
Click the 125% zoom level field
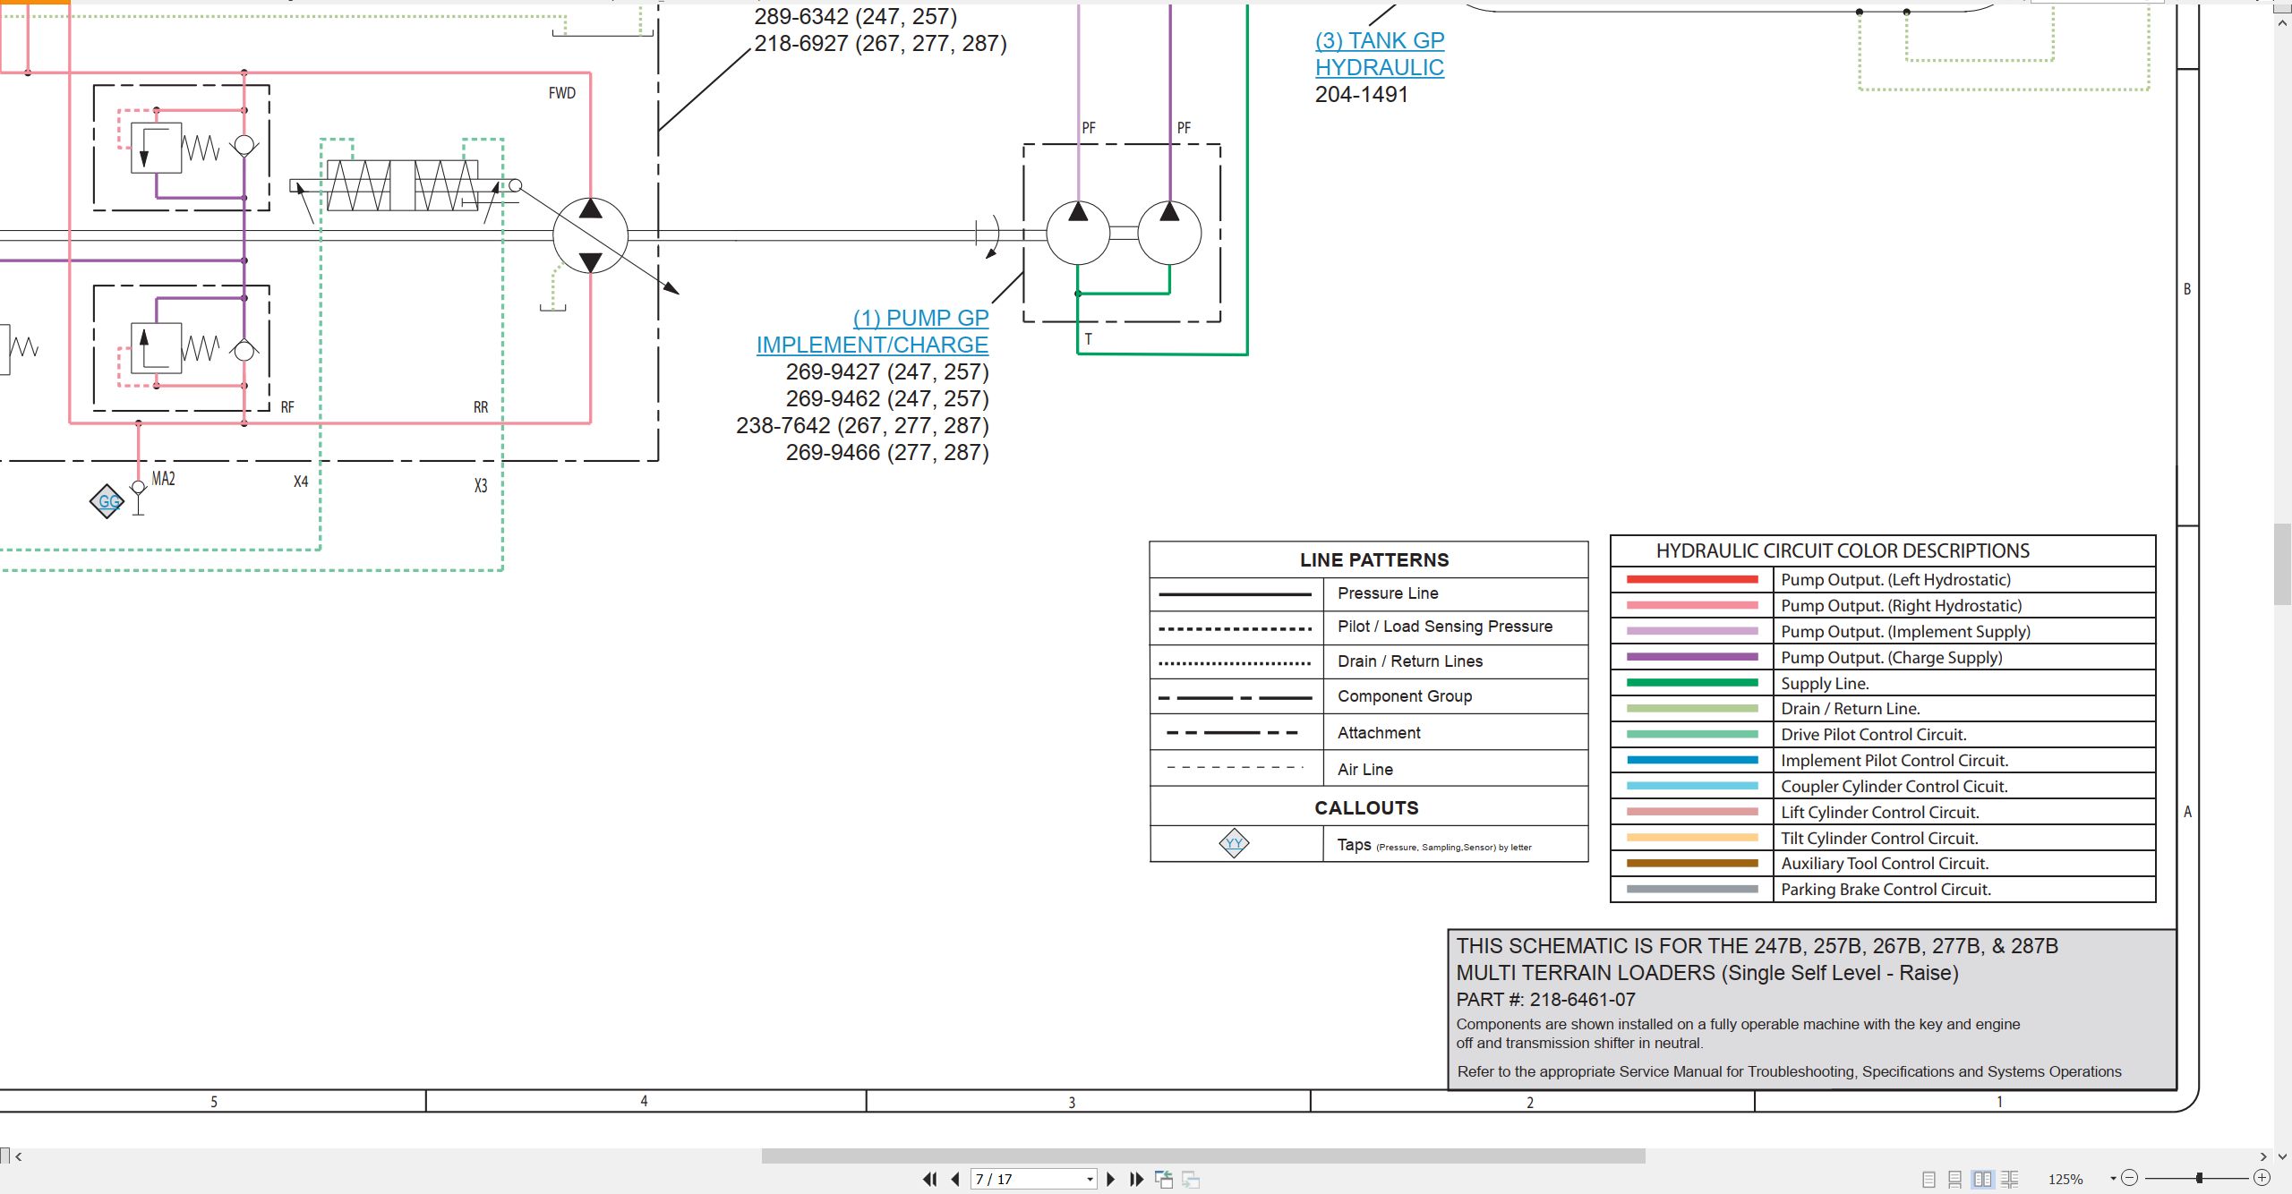[x=2066, y=1179]
